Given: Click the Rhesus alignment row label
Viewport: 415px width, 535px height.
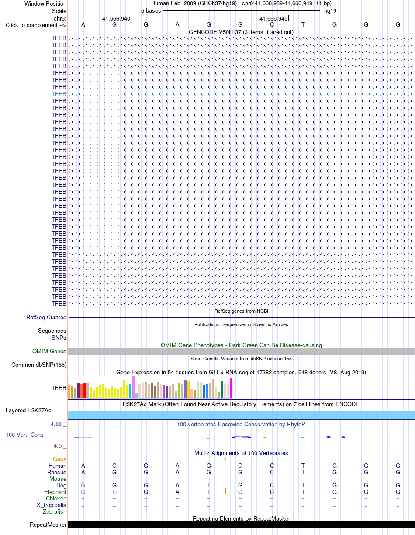Looking at the screenshot, I should pos(57,473).
